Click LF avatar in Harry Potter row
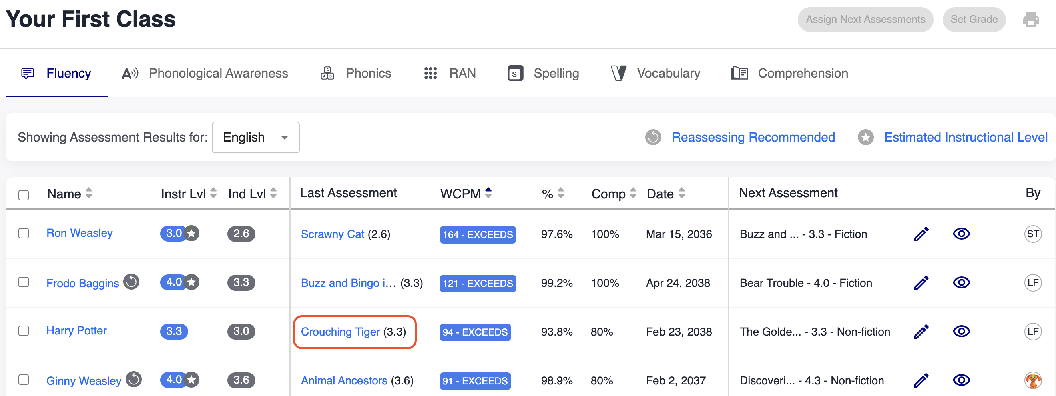 (x=1033, y=332)
